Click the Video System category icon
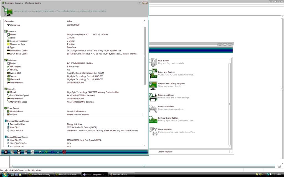The height and width of the screenshot is (177, 284). coord(6,108)
